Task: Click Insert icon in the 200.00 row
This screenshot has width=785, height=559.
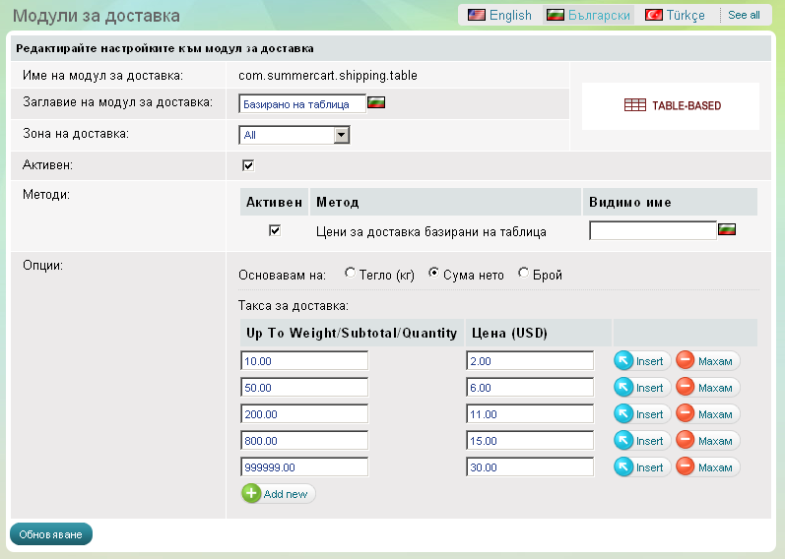Action: pyautogui.click(x=623, y=414)
